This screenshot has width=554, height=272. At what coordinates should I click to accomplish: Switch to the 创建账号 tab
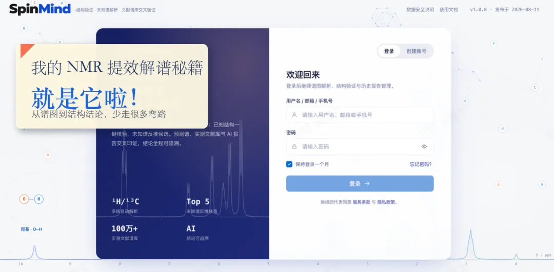click(x=416, y=51)
